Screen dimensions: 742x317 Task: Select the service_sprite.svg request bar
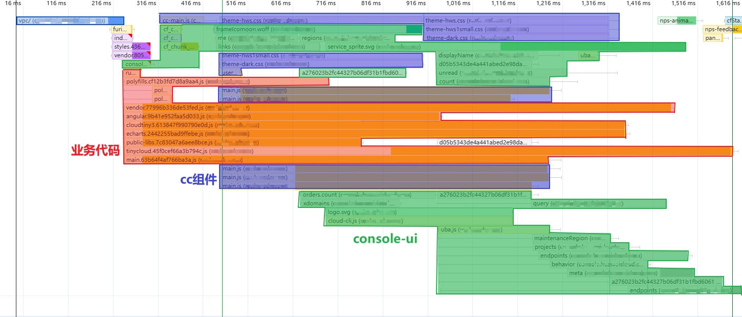pos(505,47)
